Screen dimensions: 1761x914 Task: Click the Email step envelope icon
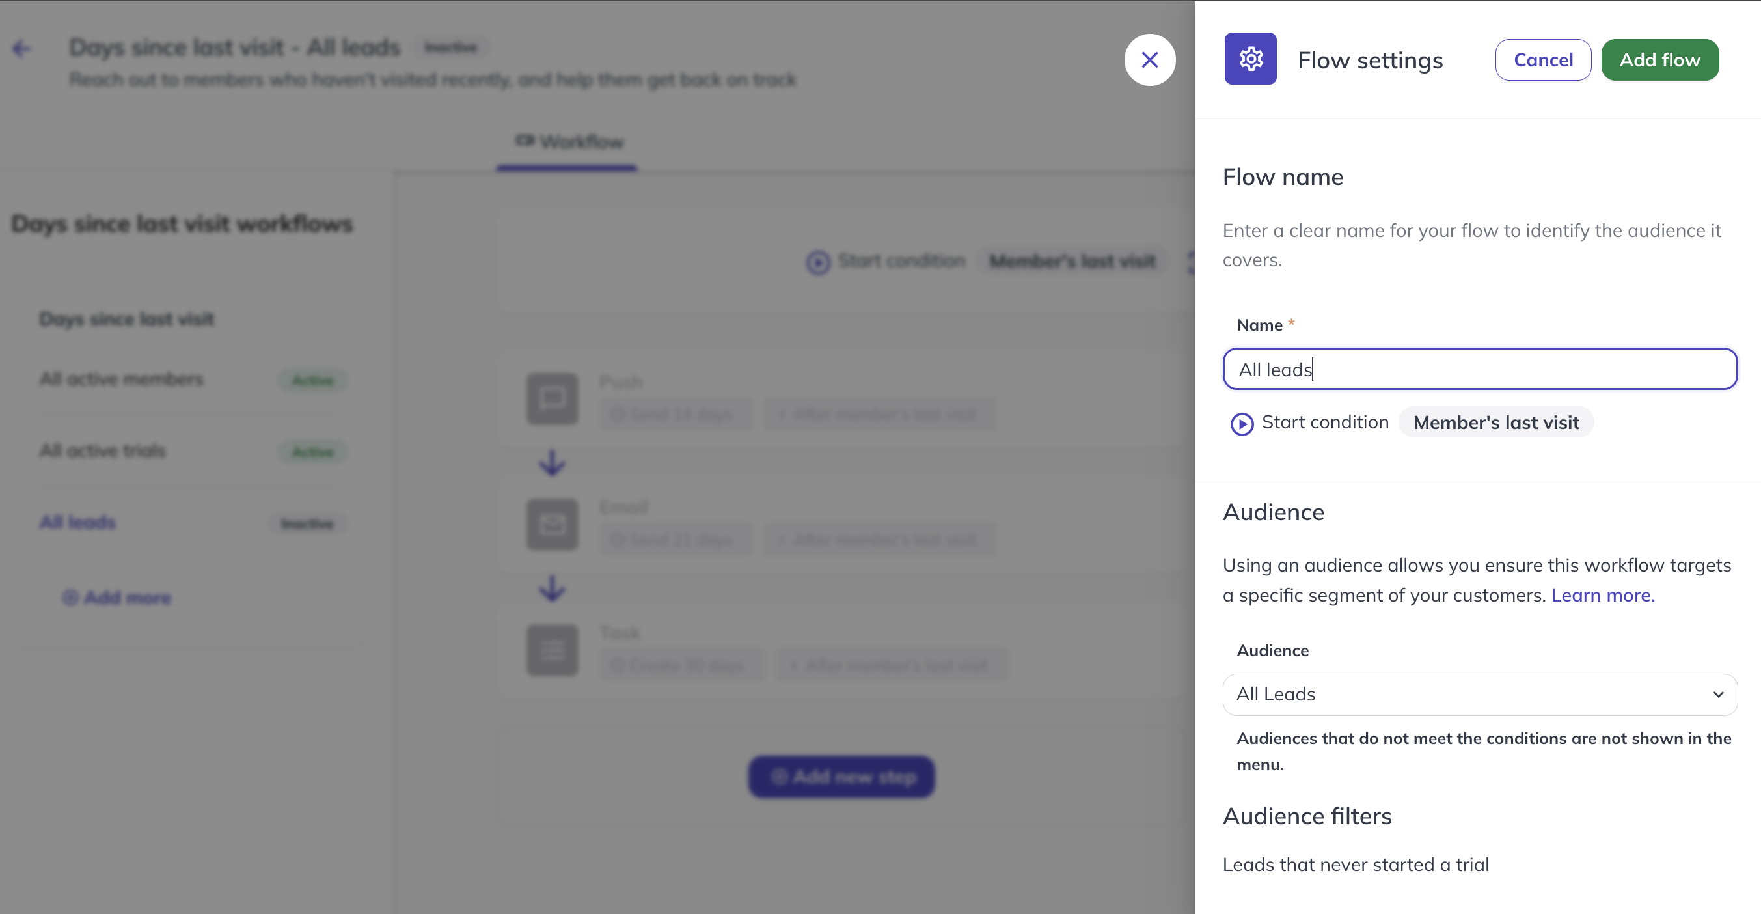click(553, 525)
